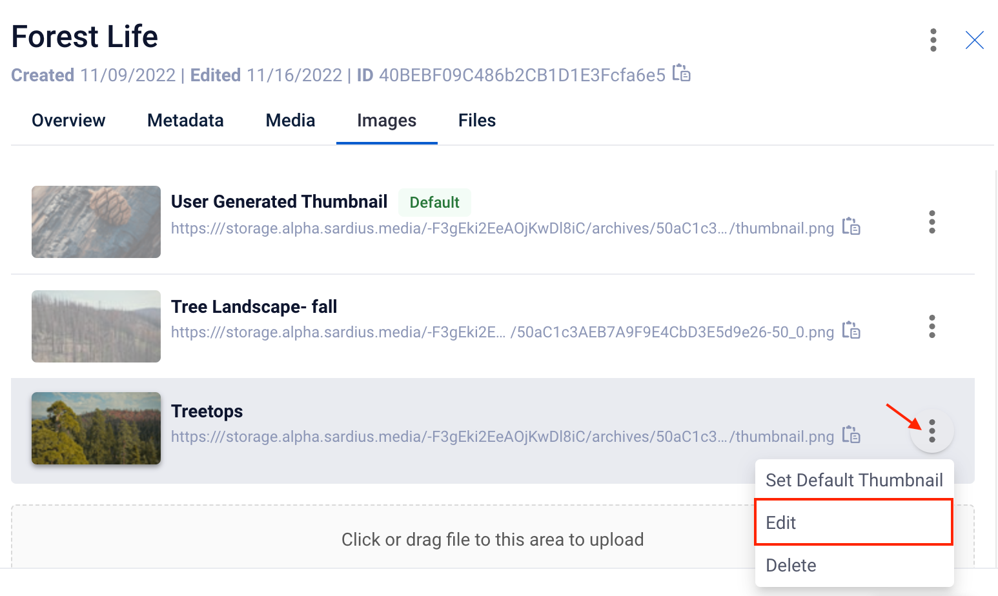Close the Forest Life panel

(974, 40)
